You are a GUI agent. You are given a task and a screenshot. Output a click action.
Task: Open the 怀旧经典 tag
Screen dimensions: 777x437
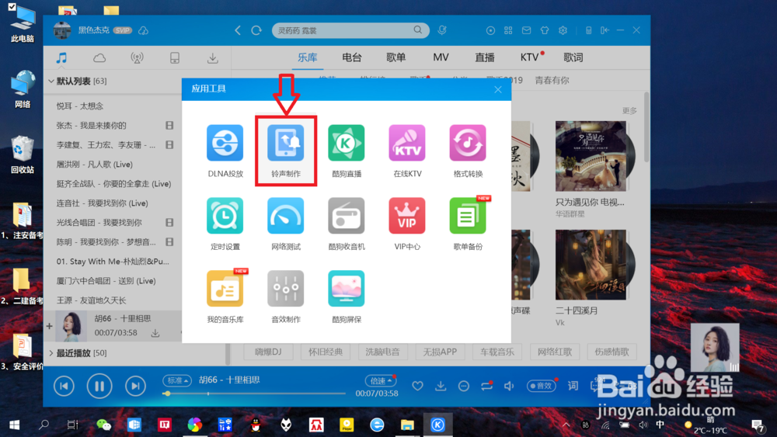point(326,352)
